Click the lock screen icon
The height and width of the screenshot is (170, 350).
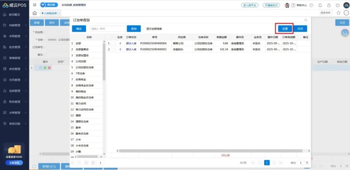coord(329,5)
